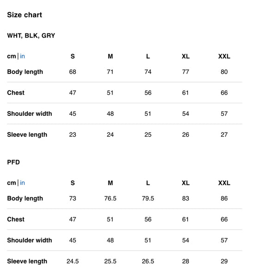Image resolution: width=268 pixels, height=278 pixels.
Task: Click Chest row label in PFD chart
Action: tap(16, 219)
